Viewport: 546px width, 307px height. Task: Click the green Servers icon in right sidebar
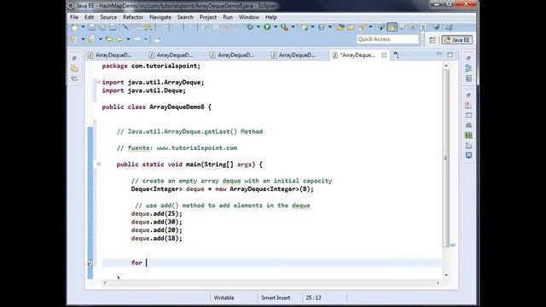coord(468,135)
